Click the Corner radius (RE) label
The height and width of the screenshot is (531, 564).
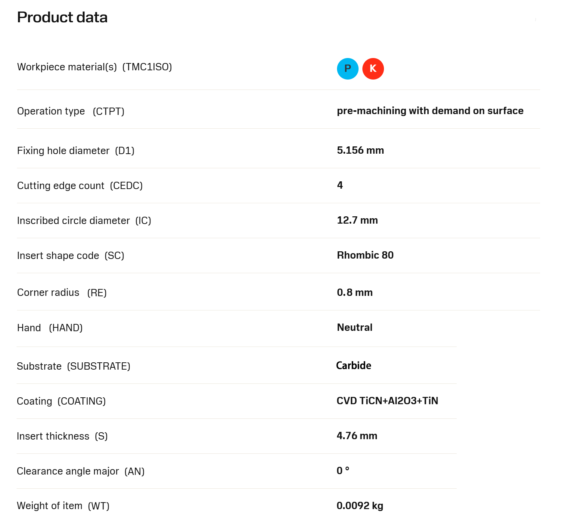point(62,293)
